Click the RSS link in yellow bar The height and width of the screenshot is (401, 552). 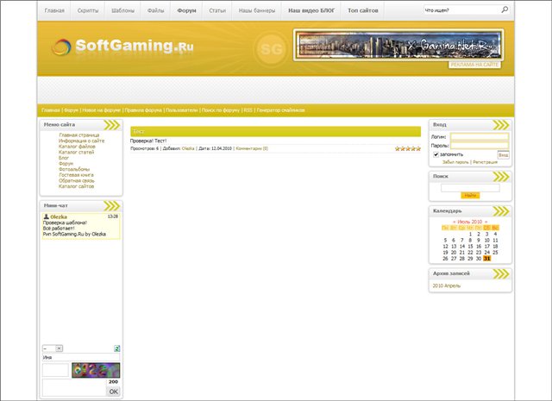(x=248, y=110)
